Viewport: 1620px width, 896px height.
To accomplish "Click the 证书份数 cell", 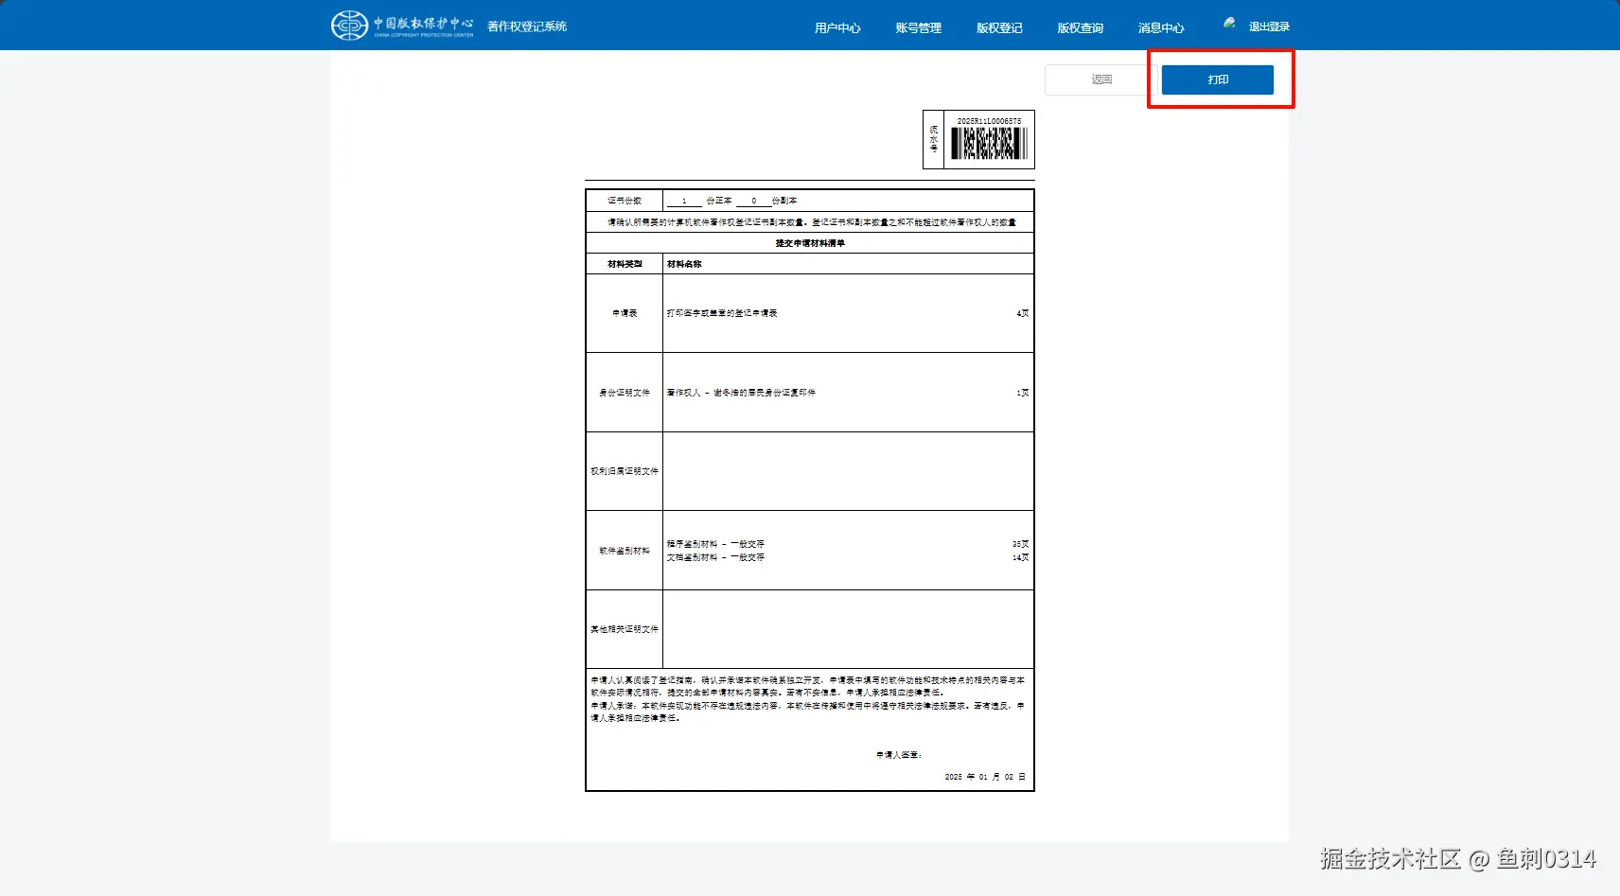I will [x=625, y=201].
